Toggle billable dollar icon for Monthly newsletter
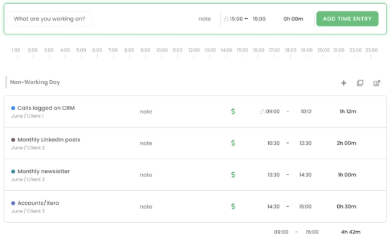The height and width of the screenshot is (243, 391). coord(233,175)
